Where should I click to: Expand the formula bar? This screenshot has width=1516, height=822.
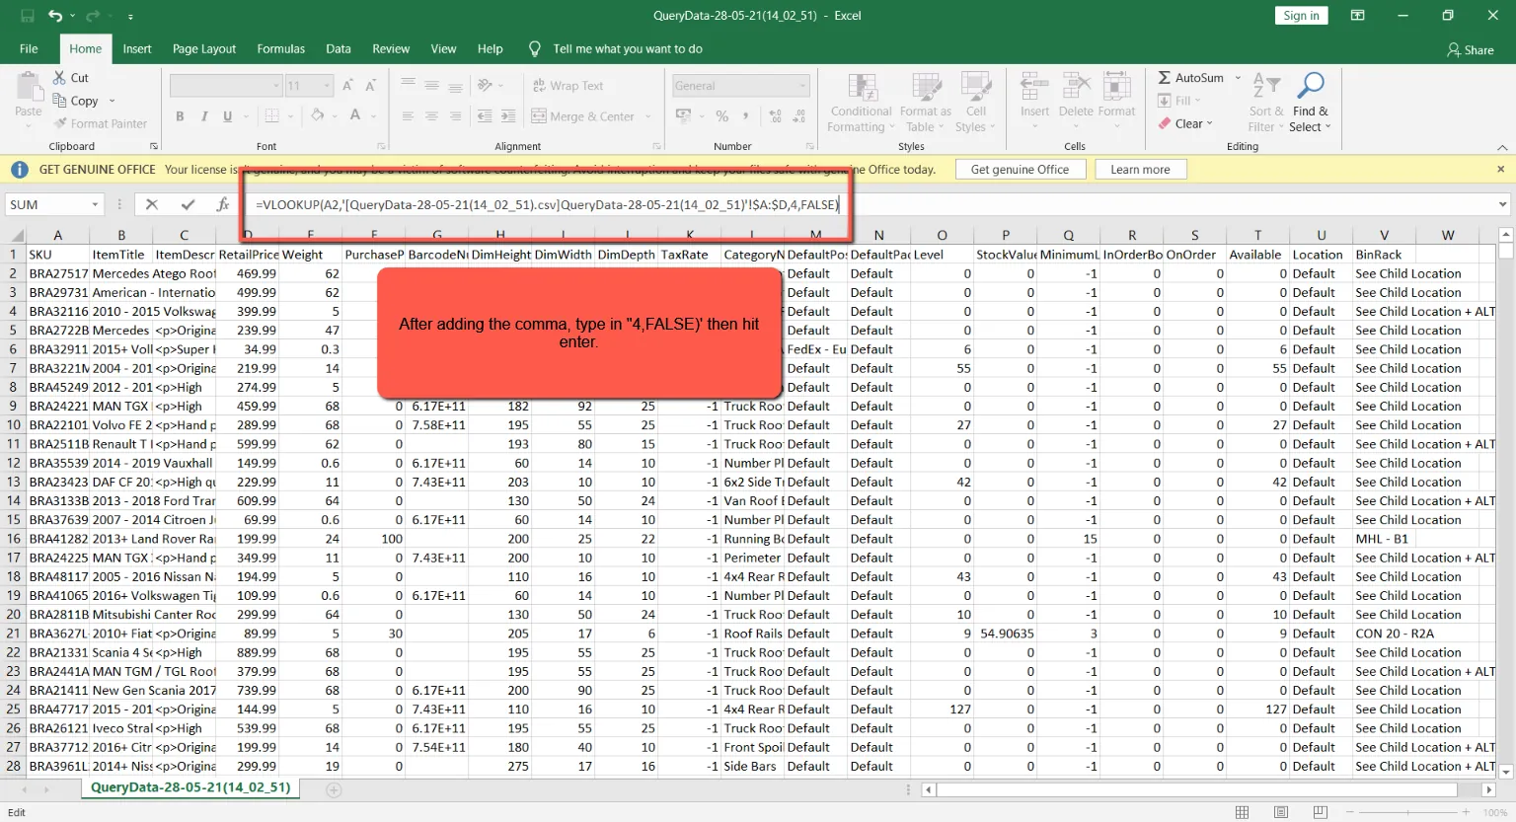click(1502, 204)
